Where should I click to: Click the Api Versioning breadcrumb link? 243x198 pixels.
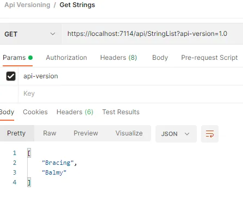point(27,5)
